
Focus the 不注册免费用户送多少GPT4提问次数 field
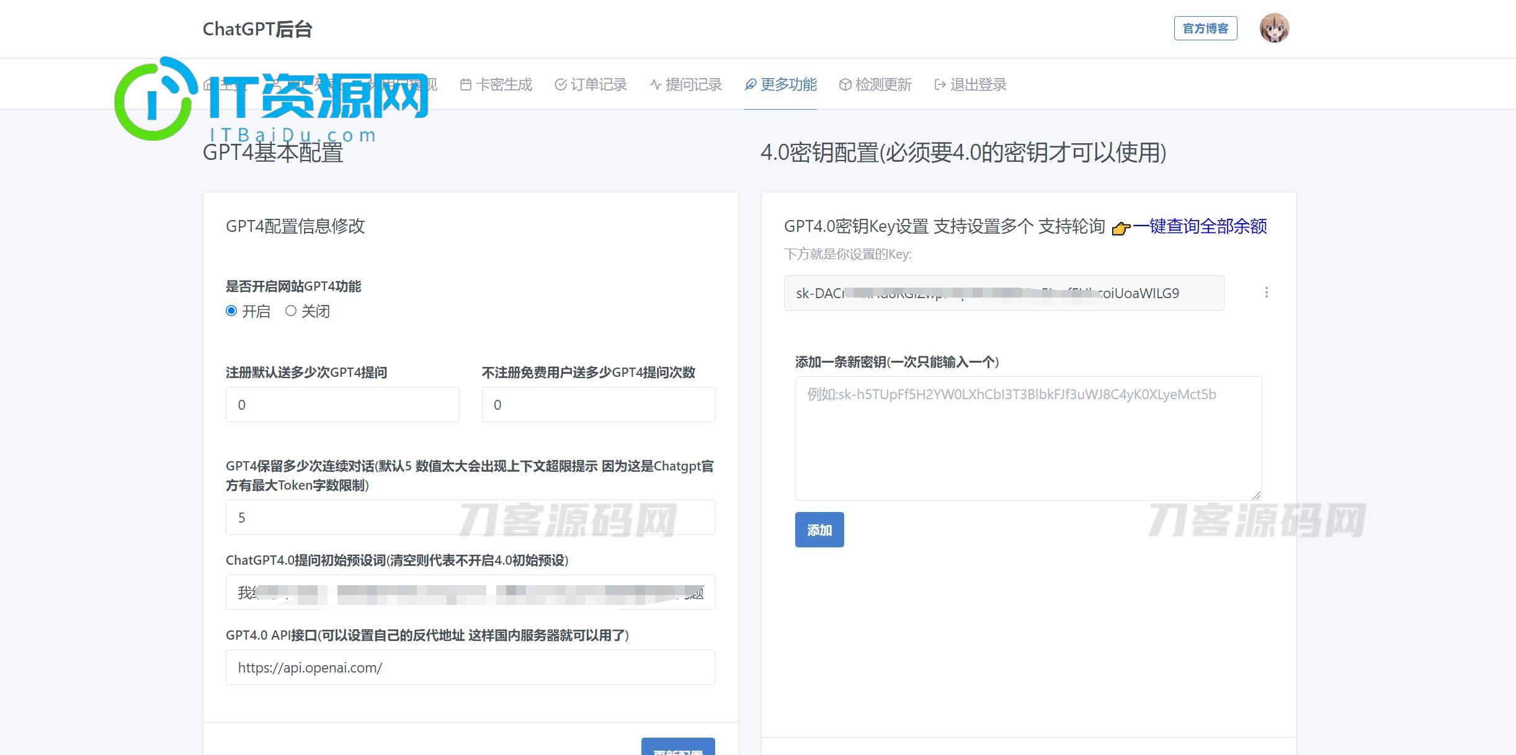pyautogui.click(x=598, y=405)
